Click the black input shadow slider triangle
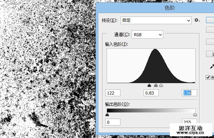 pos(149,85)
